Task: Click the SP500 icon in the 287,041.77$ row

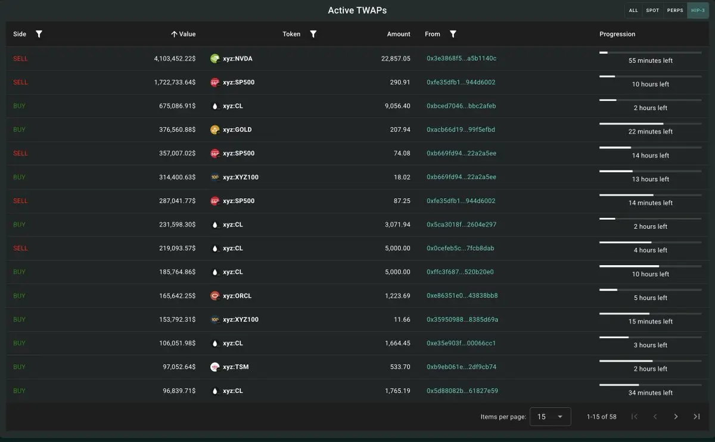Action: (x=215, y=201)
